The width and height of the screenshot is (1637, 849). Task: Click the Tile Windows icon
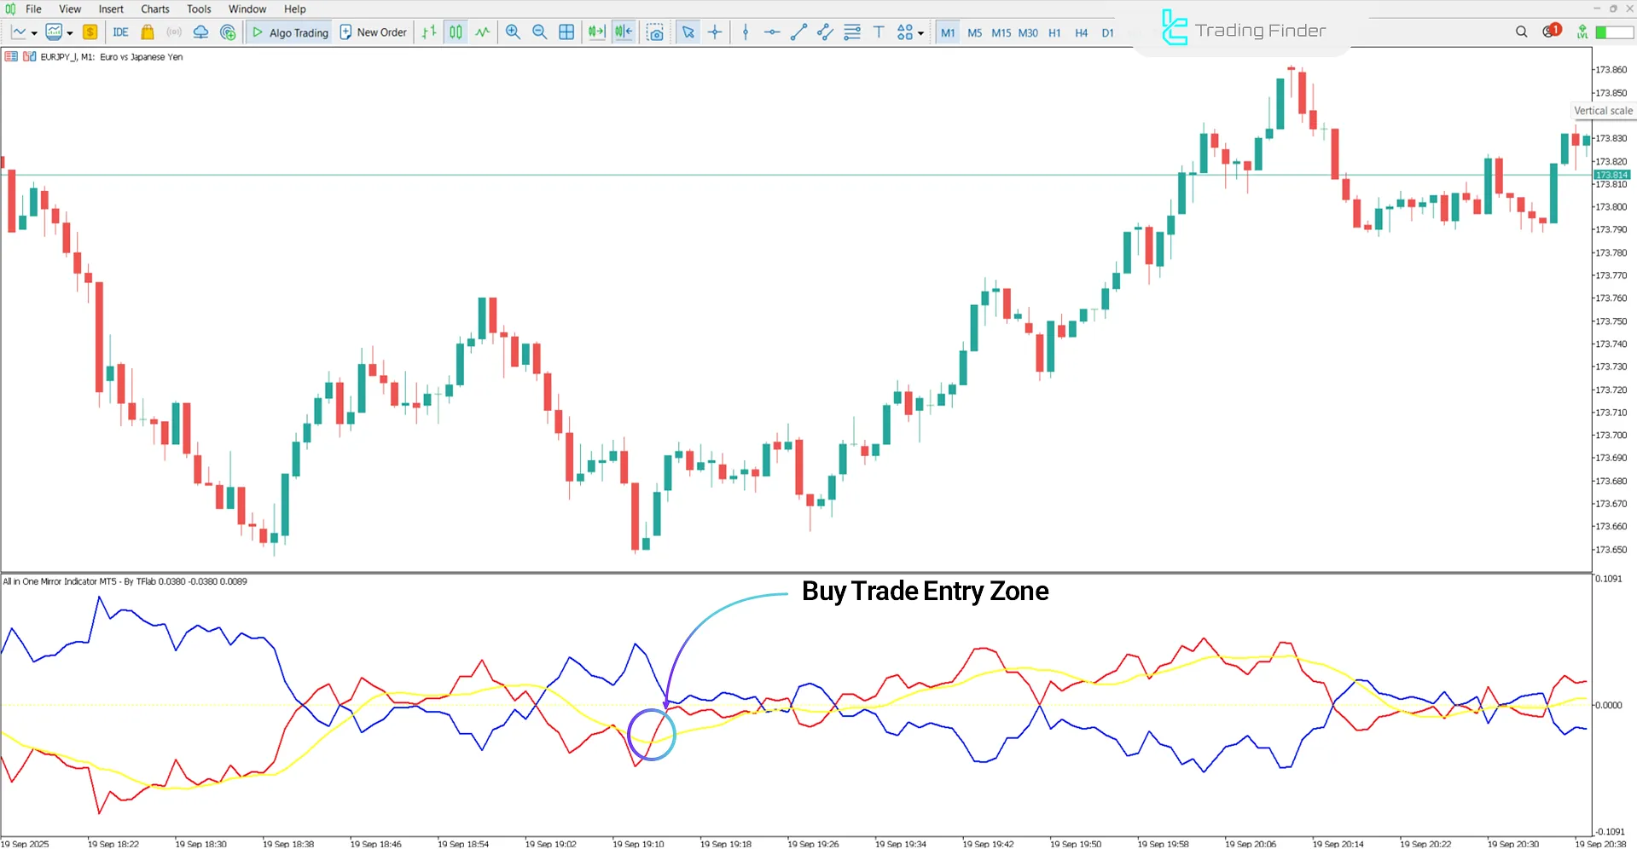566,32
